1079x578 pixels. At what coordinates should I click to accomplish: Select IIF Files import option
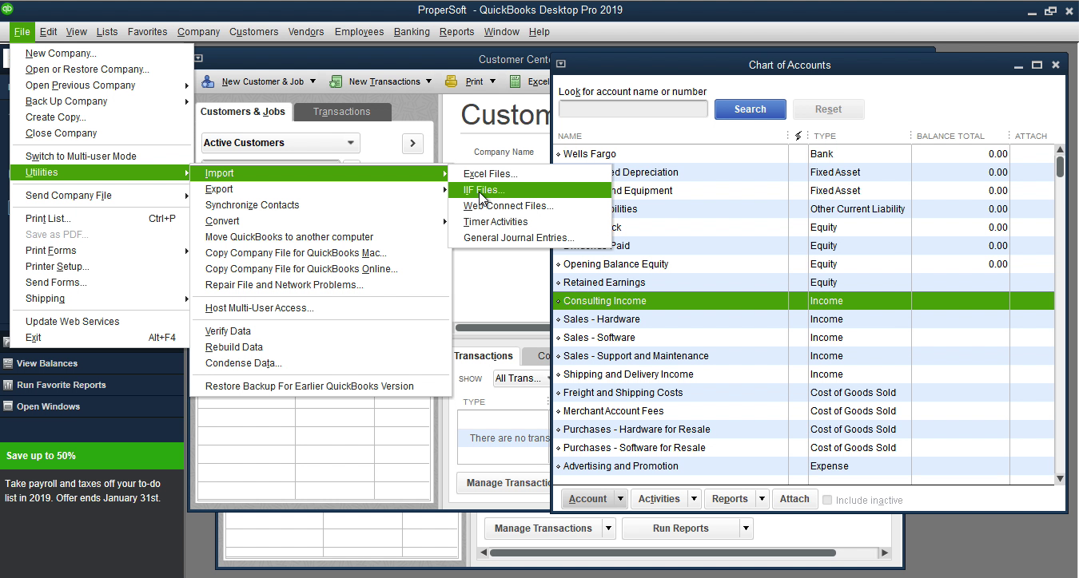point(529,190)
